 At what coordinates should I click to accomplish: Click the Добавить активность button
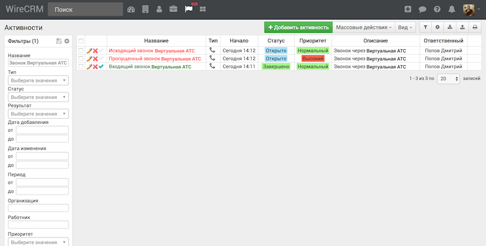pos(298,27)
